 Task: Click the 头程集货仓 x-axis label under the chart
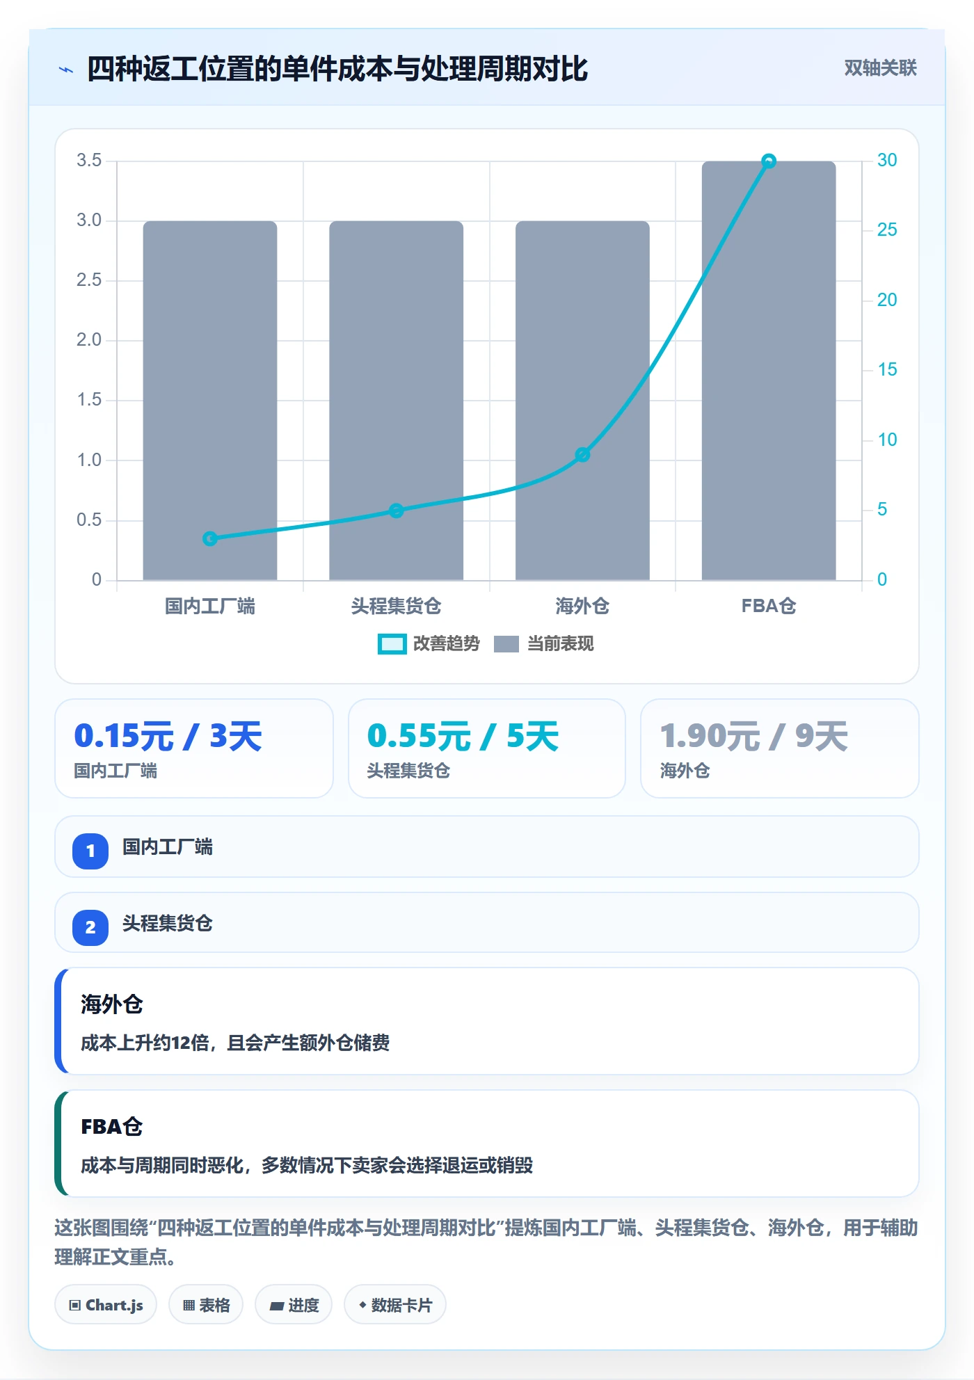pyautogui.click(x=397, y=606)
